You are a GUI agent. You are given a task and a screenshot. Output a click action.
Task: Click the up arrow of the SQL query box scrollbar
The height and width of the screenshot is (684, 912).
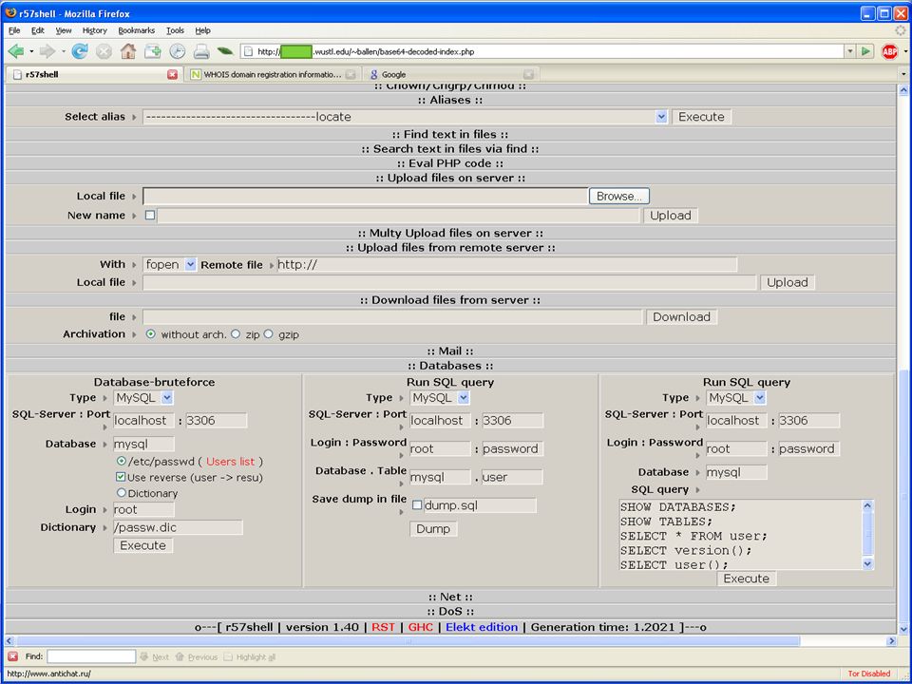[867, 505]
